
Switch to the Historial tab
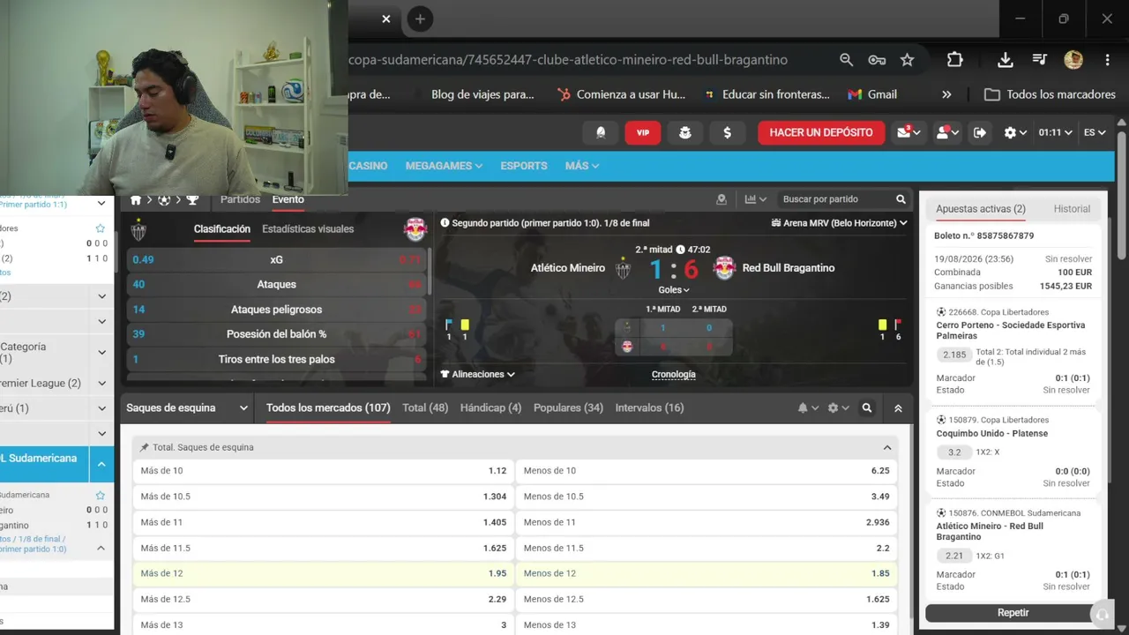coord(1072,209)
